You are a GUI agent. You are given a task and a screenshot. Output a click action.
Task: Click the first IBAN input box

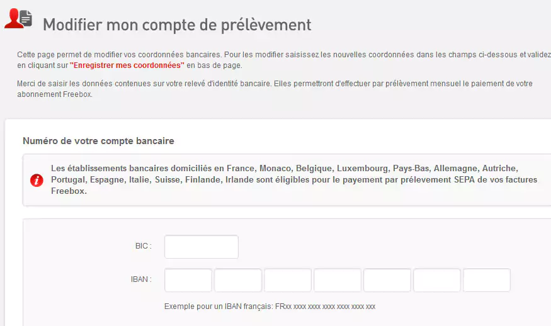(188, 280)
